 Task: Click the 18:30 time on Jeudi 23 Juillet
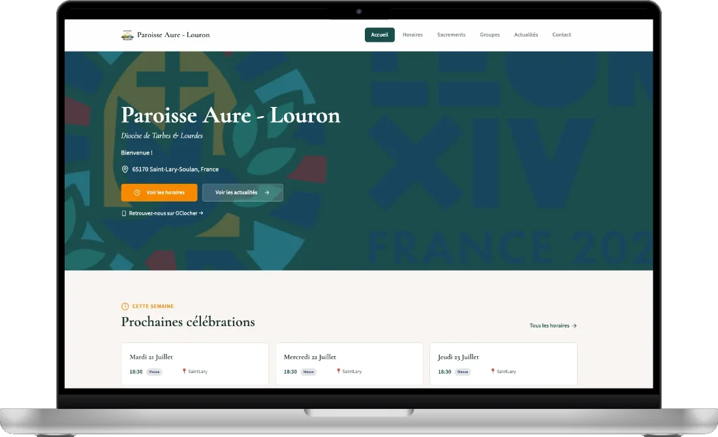click(x=445, y=372)
